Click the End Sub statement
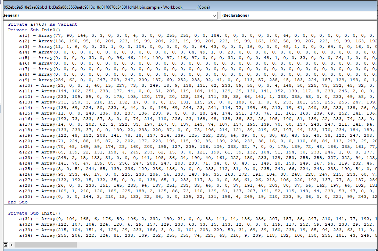The width and height of the screenshot is (378, 251). (x=18, y=202)
